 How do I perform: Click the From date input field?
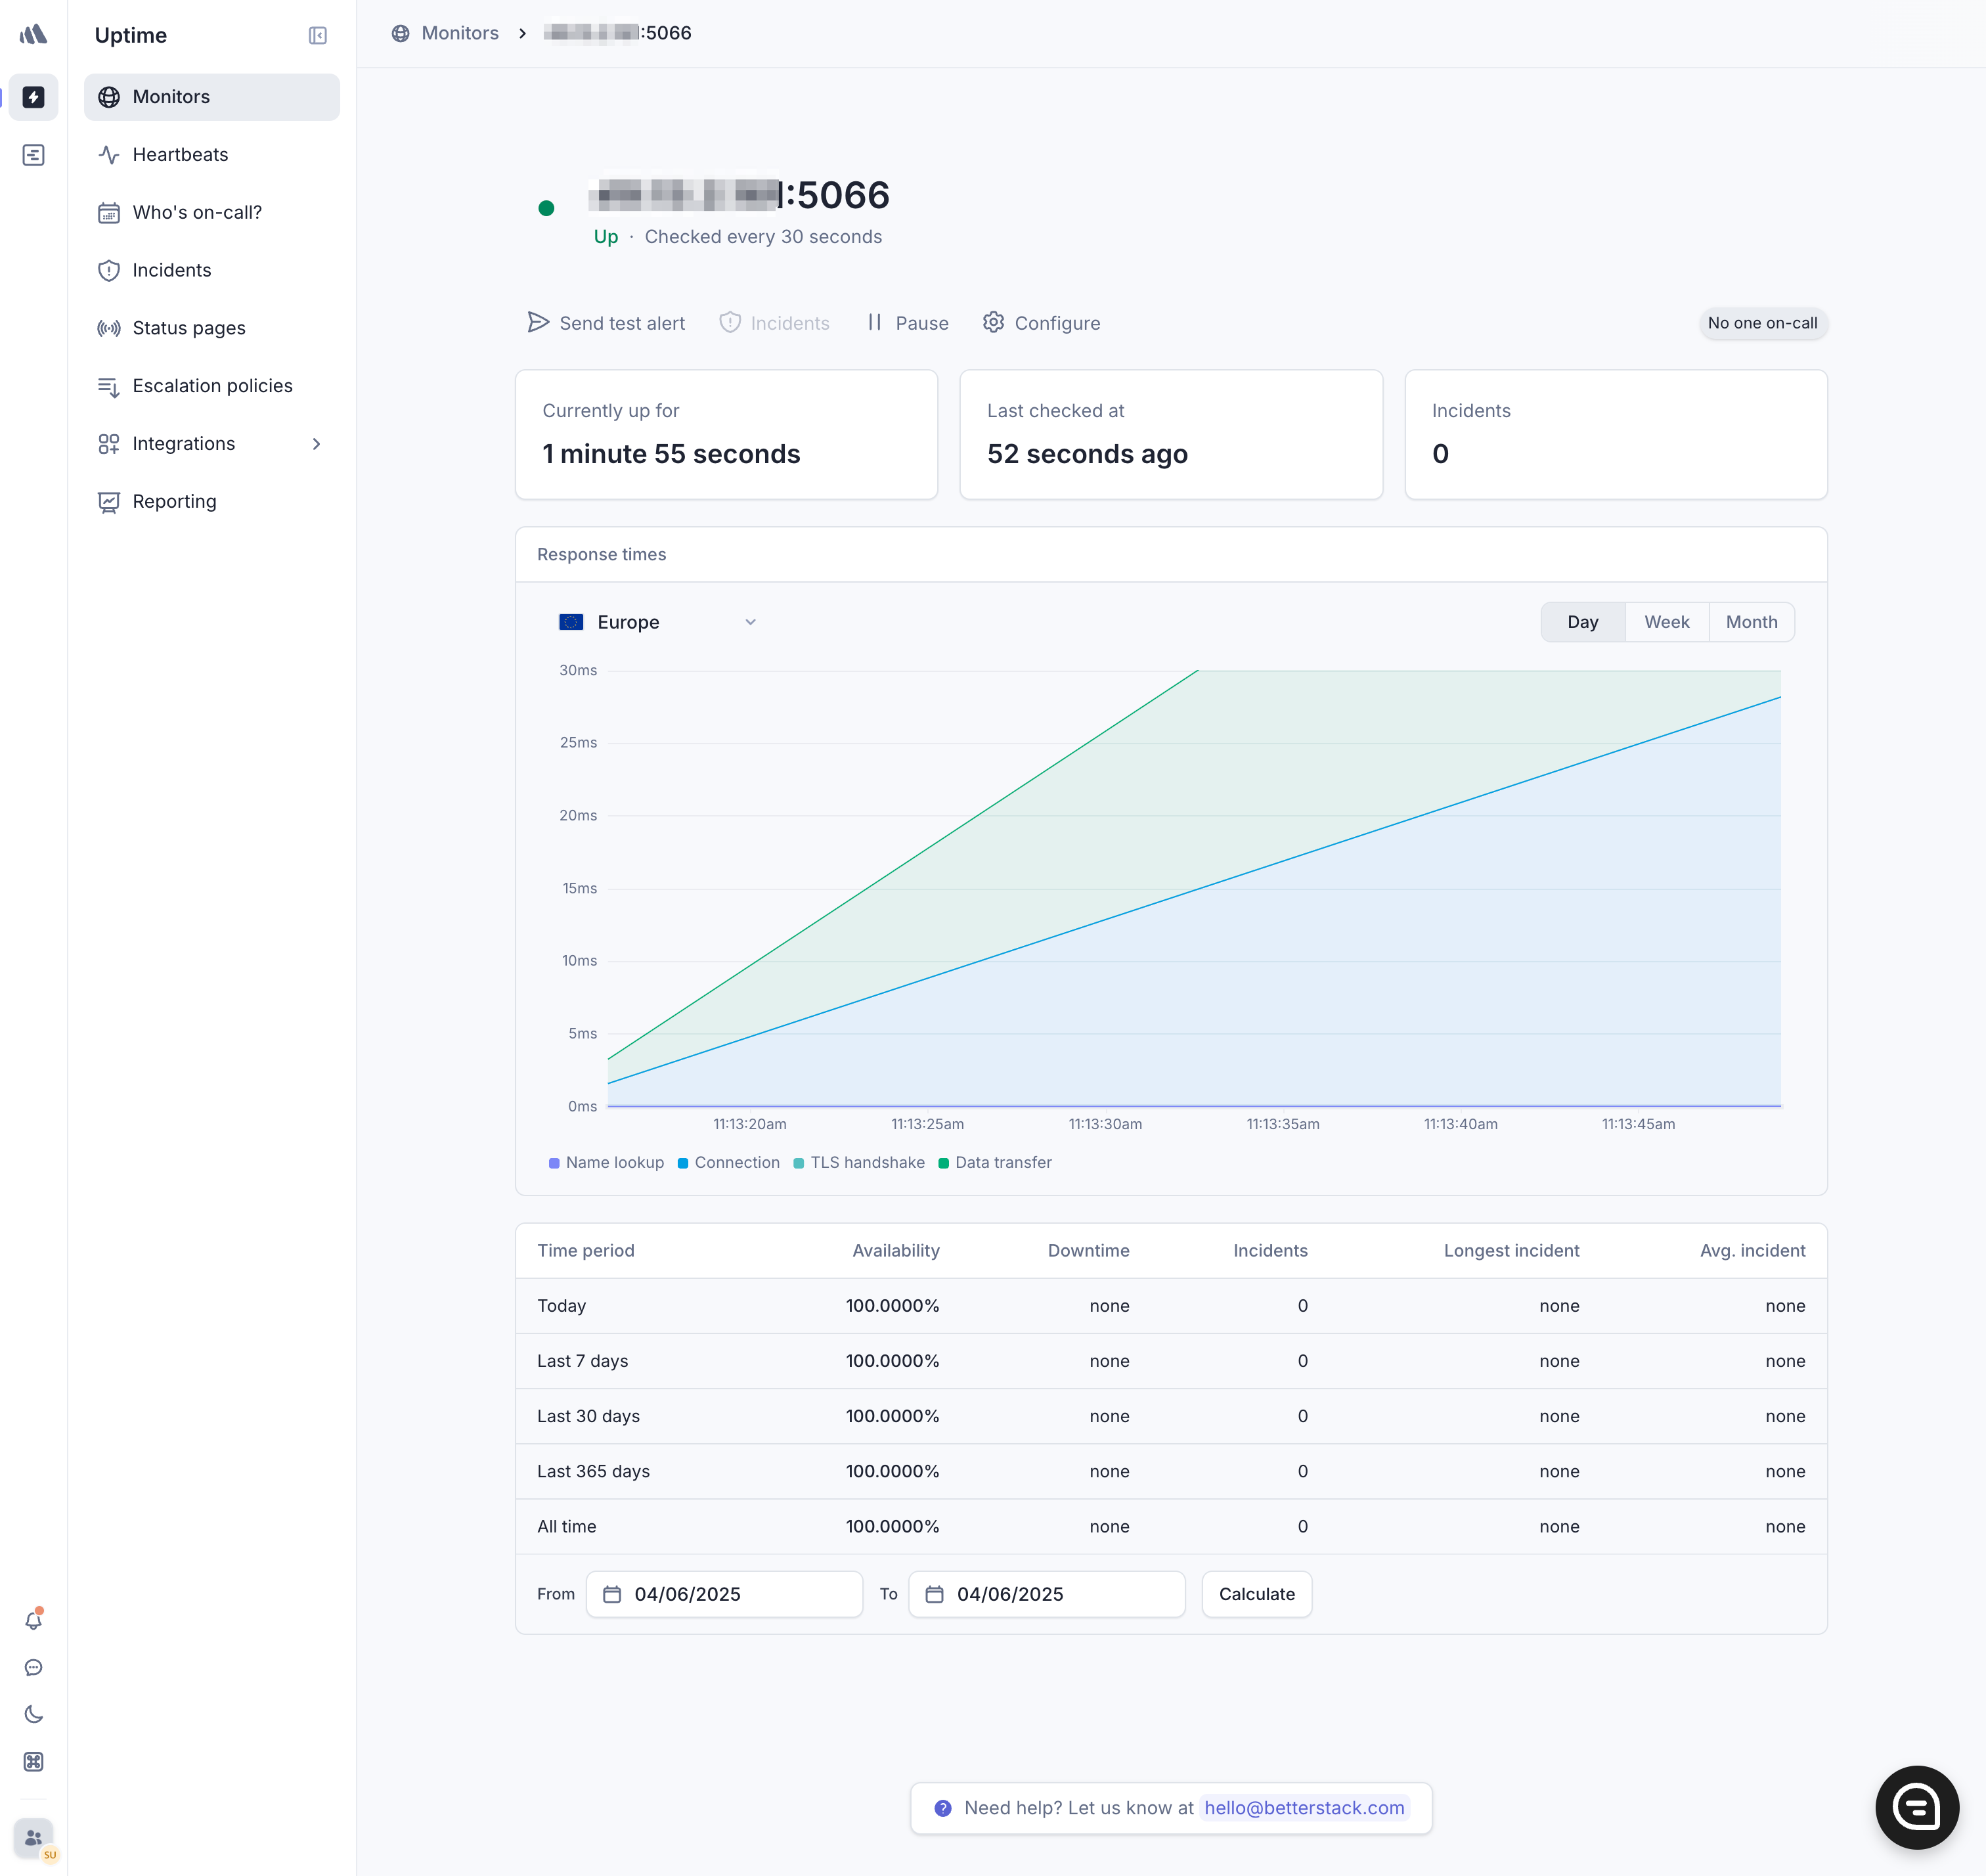click(x=724, y=1594)
